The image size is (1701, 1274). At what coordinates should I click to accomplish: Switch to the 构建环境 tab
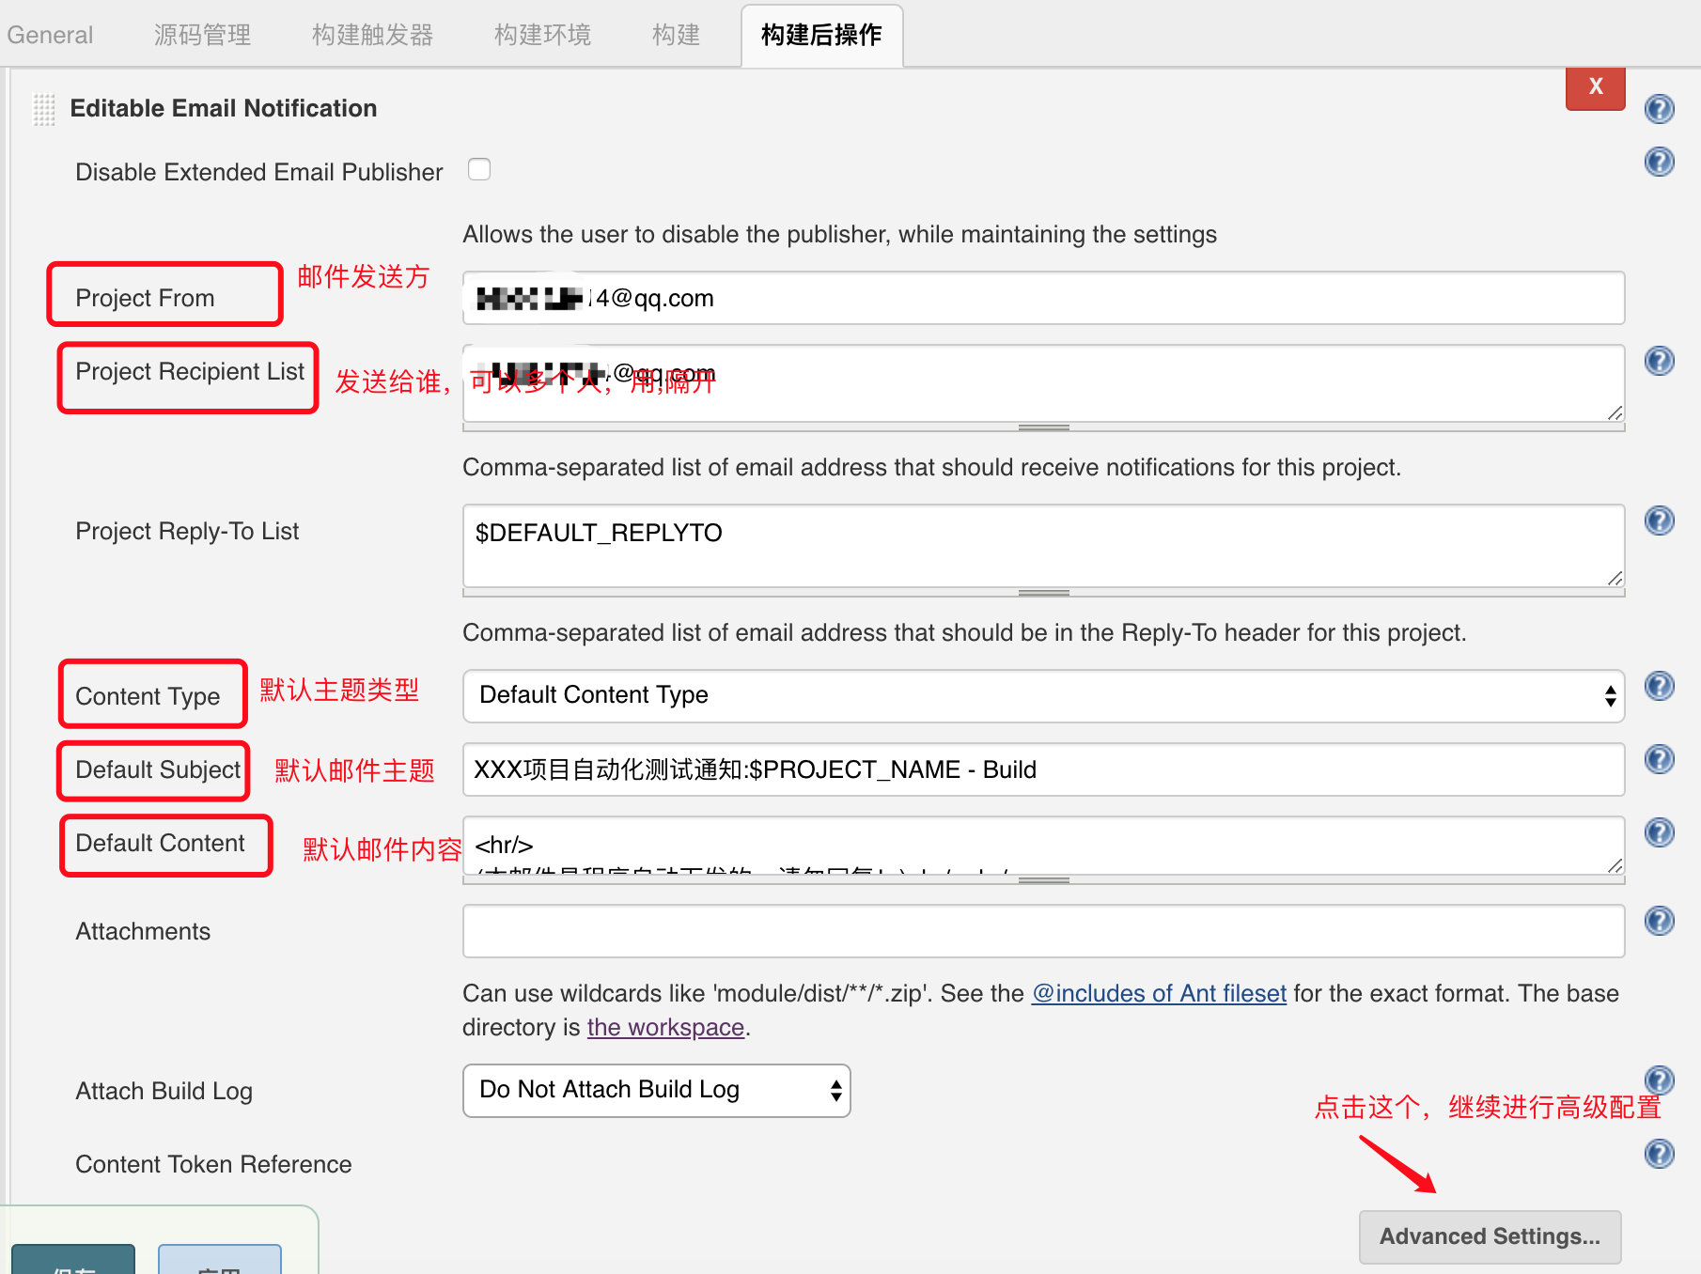tap(542, 35)
